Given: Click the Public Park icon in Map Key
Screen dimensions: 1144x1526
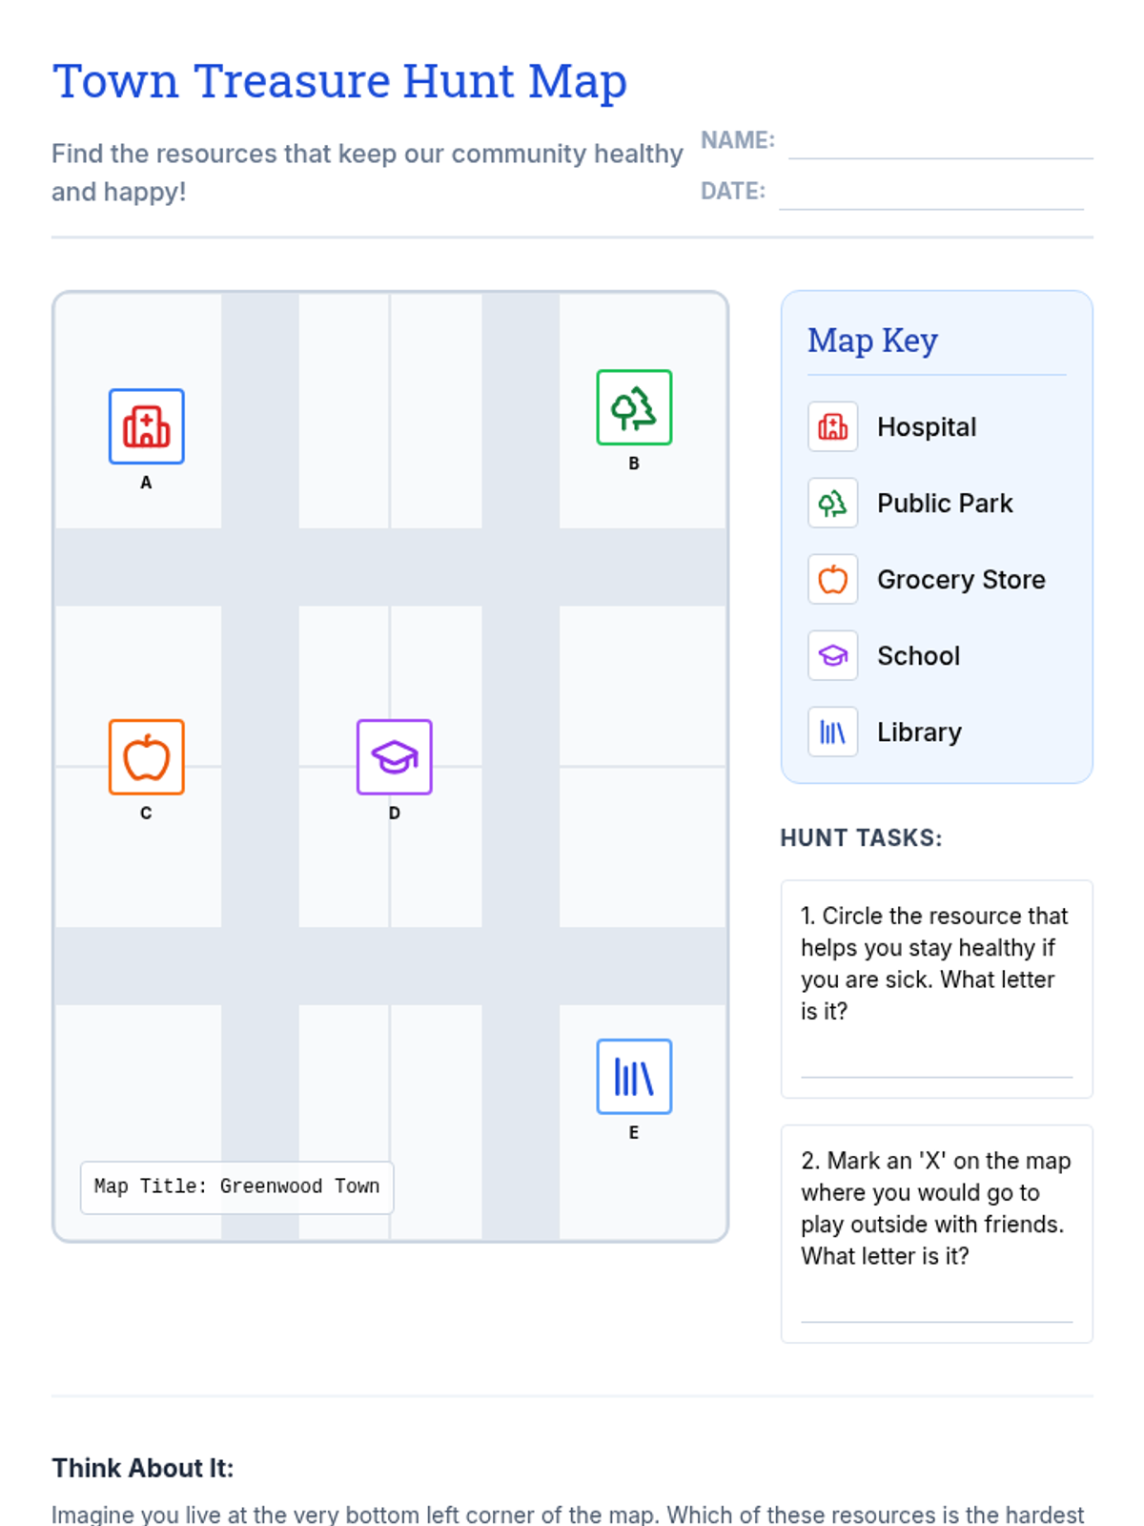Looking at the screenshot, I should [x=832, y=503].
